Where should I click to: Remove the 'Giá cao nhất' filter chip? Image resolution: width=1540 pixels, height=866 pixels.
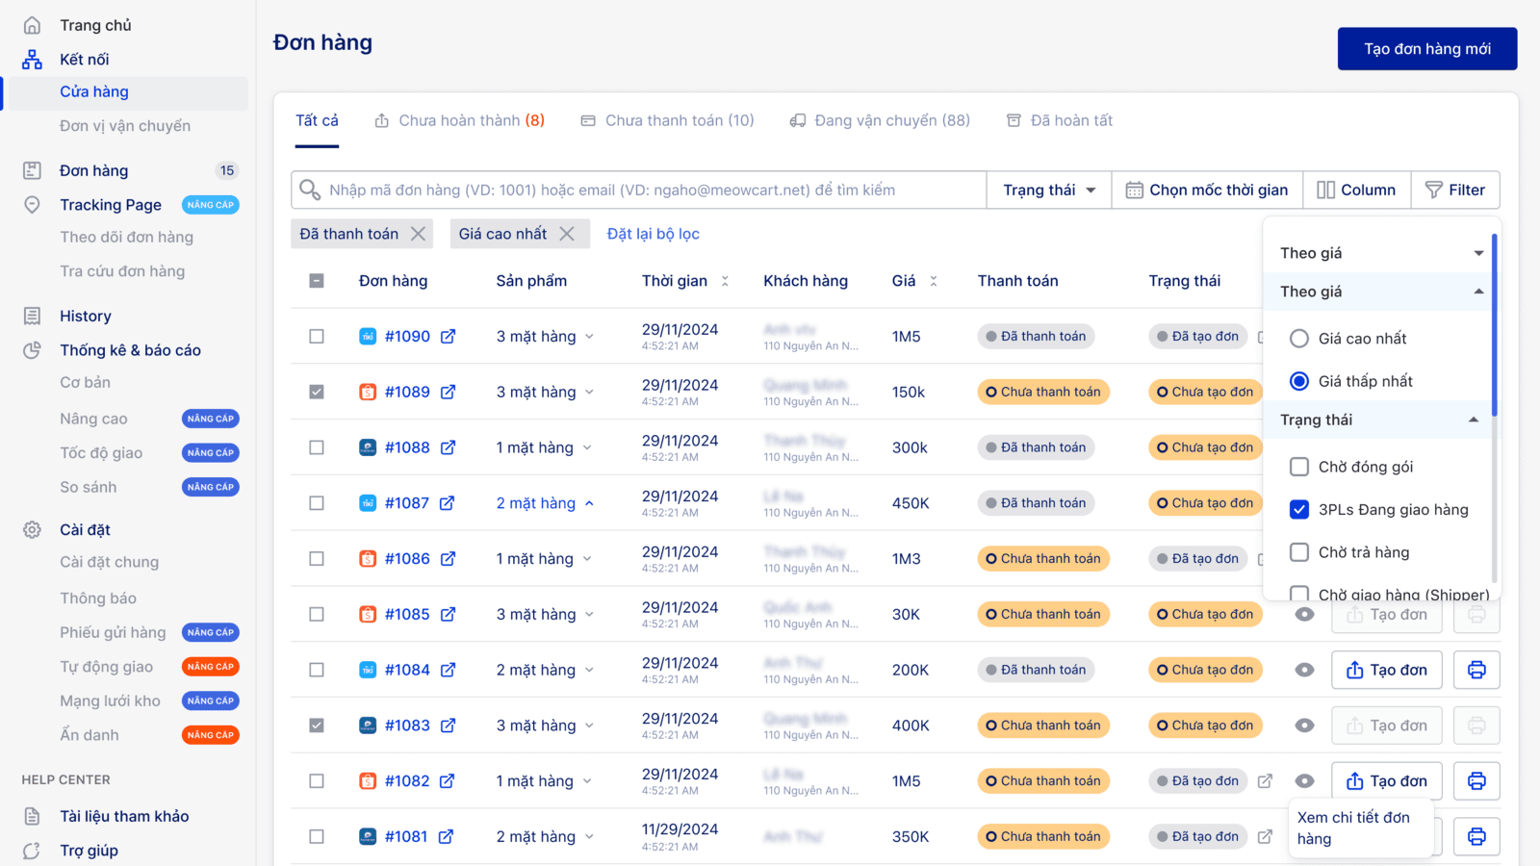click(x=567, y=234)
